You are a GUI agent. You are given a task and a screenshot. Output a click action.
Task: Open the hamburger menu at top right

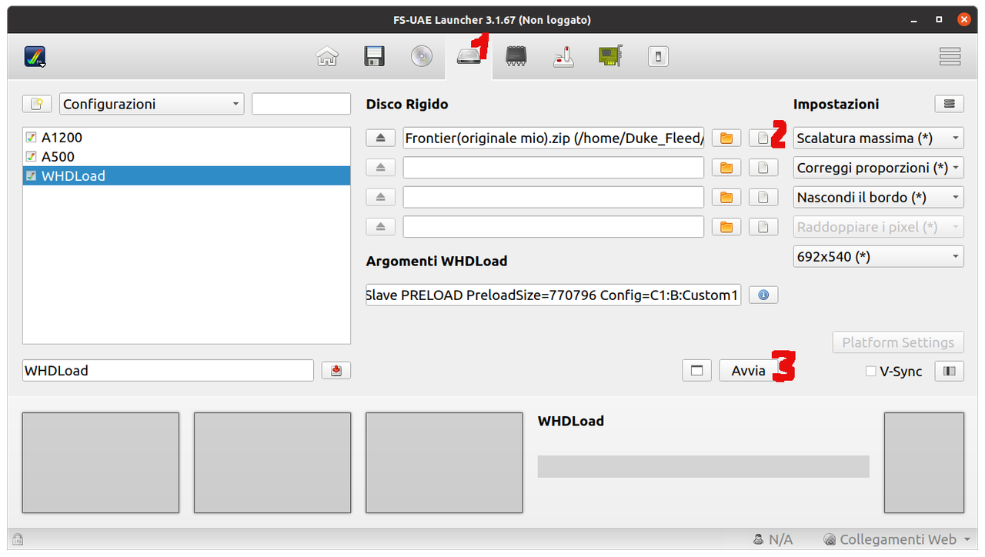(x=950, y=56)
